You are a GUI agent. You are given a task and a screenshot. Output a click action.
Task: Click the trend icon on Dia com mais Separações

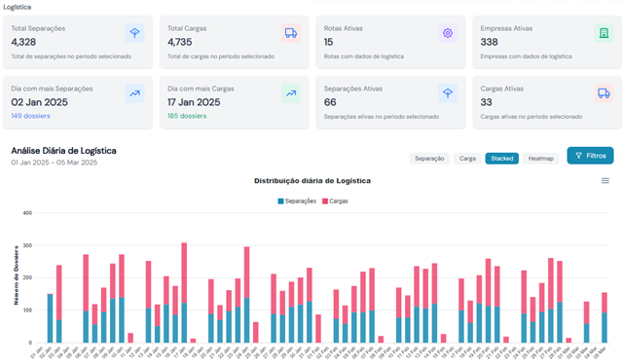click(134, 93)
